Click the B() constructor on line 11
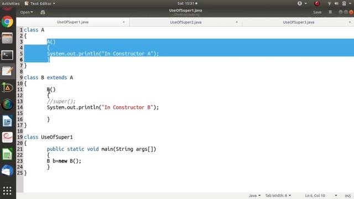The width and height of the screenshot is (354, 199). pyautogui.click(x=51, y=90)
